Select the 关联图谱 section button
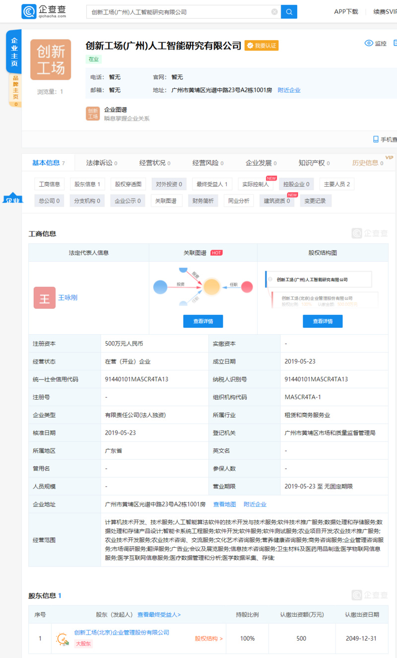Image resolution: width=397 pixels, height=658 pixels. click(166, 201)
